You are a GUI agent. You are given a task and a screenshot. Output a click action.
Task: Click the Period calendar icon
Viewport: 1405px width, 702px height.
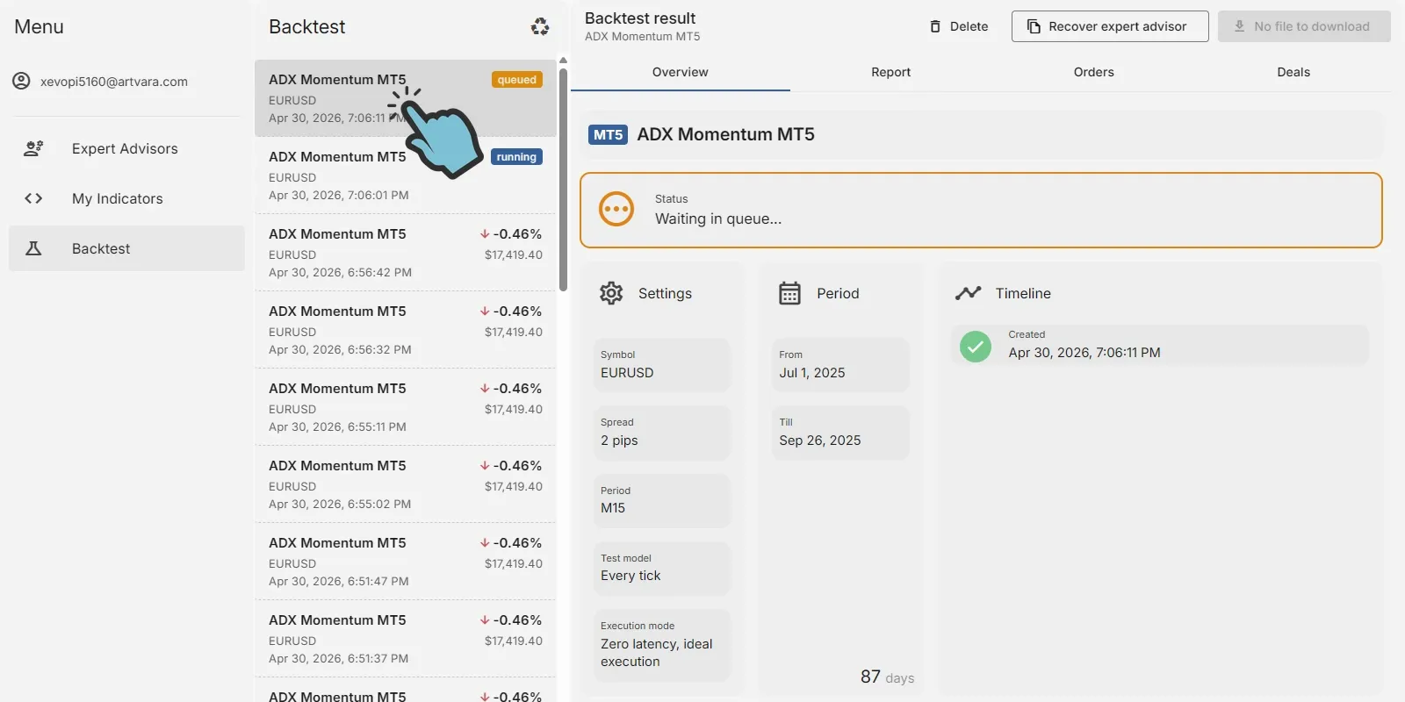(x=789, y=293)
